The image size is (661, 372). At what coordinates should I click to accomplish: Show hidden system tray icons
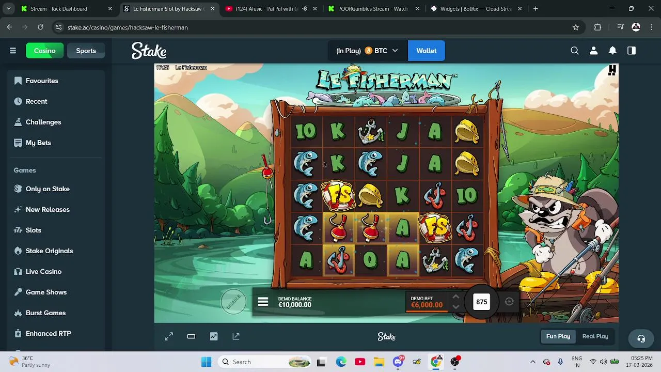pyautogui.click(x=532, y=362)
